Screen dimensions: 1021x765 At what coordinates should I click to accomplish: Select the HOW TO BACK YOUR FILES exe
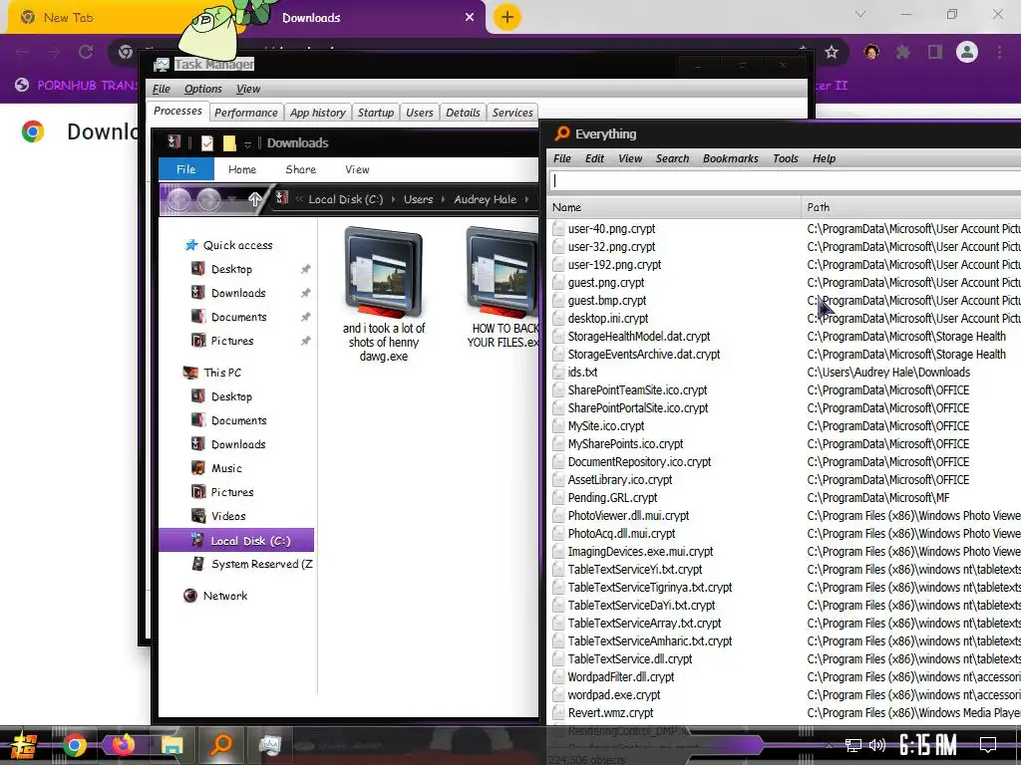(504, 288)
